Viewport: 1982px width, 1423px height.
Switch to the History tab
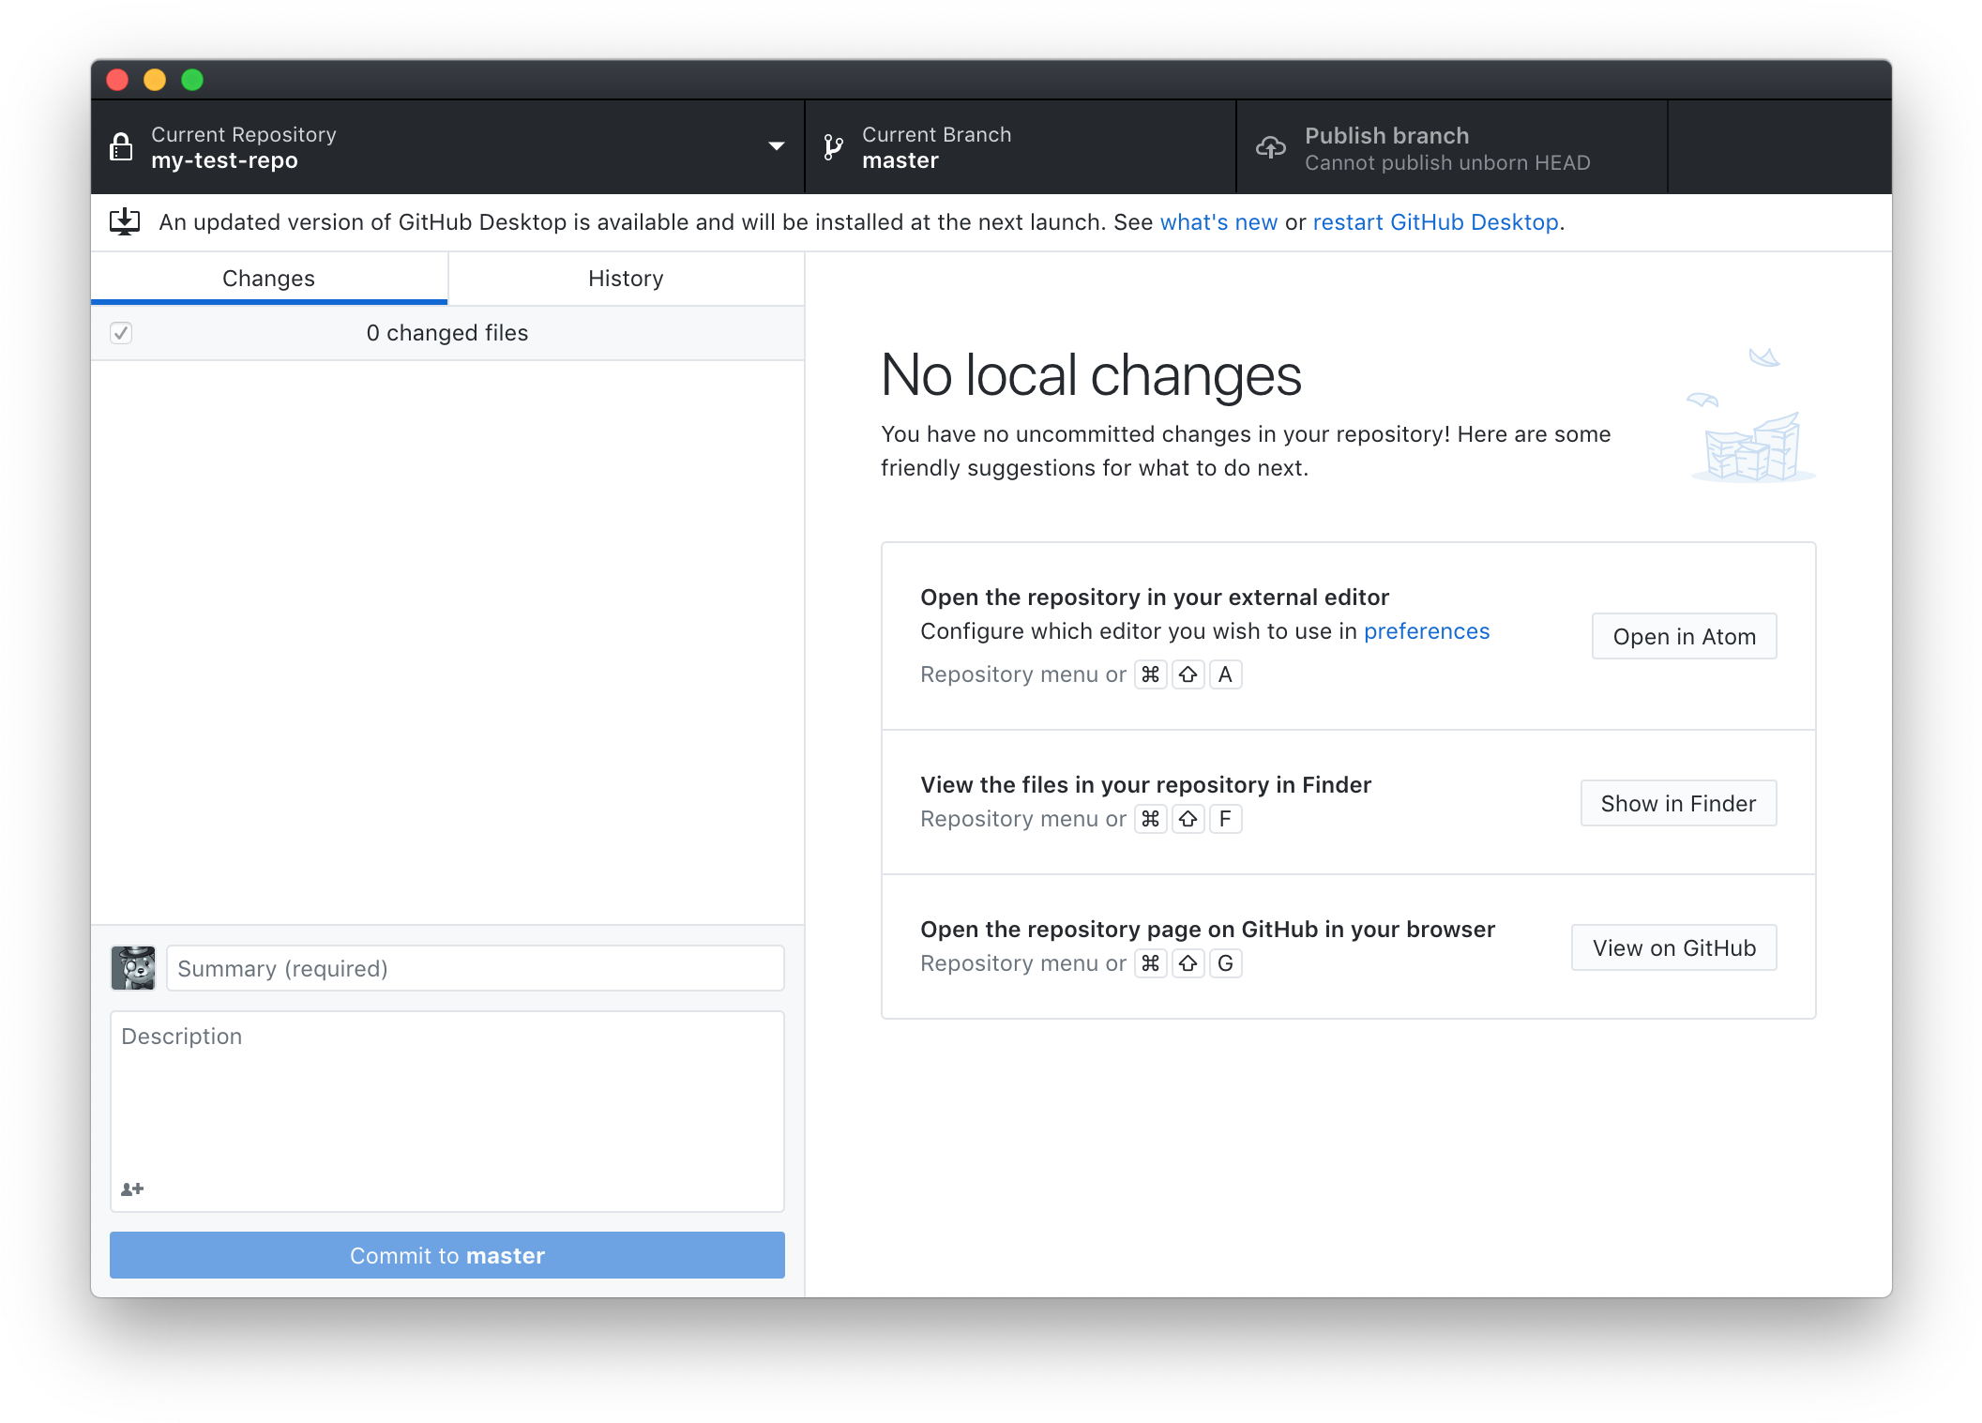tap(626, 279)
